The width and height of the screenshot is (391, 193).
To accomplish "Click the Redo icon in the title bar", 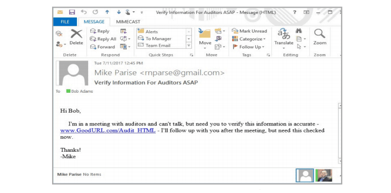I will coord(95,12).
